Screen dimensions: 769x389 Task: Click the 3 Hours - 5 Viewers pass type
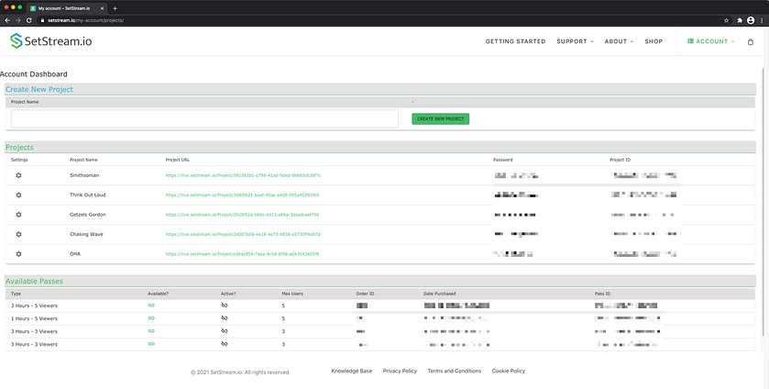(x=34, y=306)
